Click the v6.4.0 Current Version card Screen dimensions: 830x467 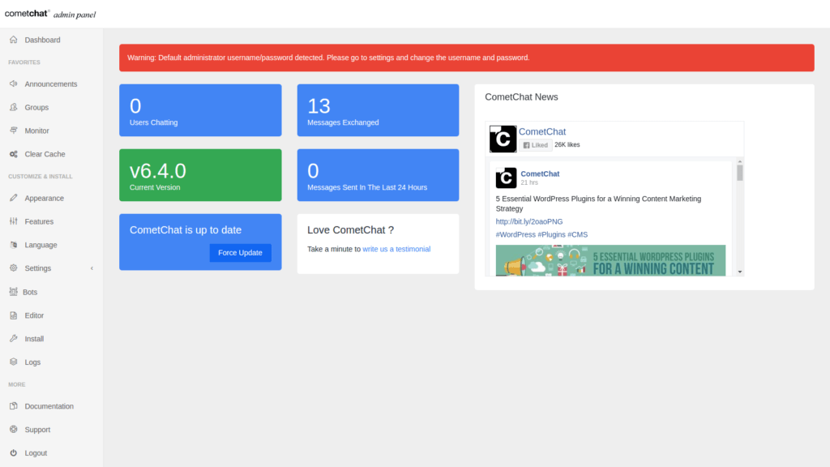(200, 175)
